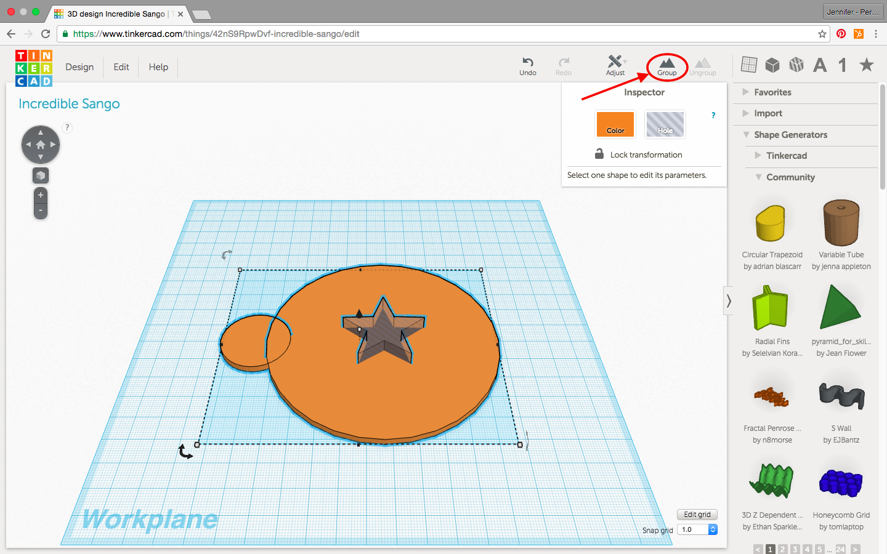Orbit view down with the arrow

point(41,157)
